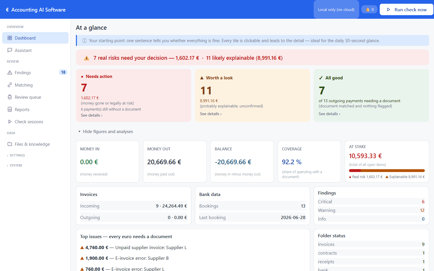Click the Review queue clipboard icon
This screenshot has height=271, width=434.
[10, 97]
